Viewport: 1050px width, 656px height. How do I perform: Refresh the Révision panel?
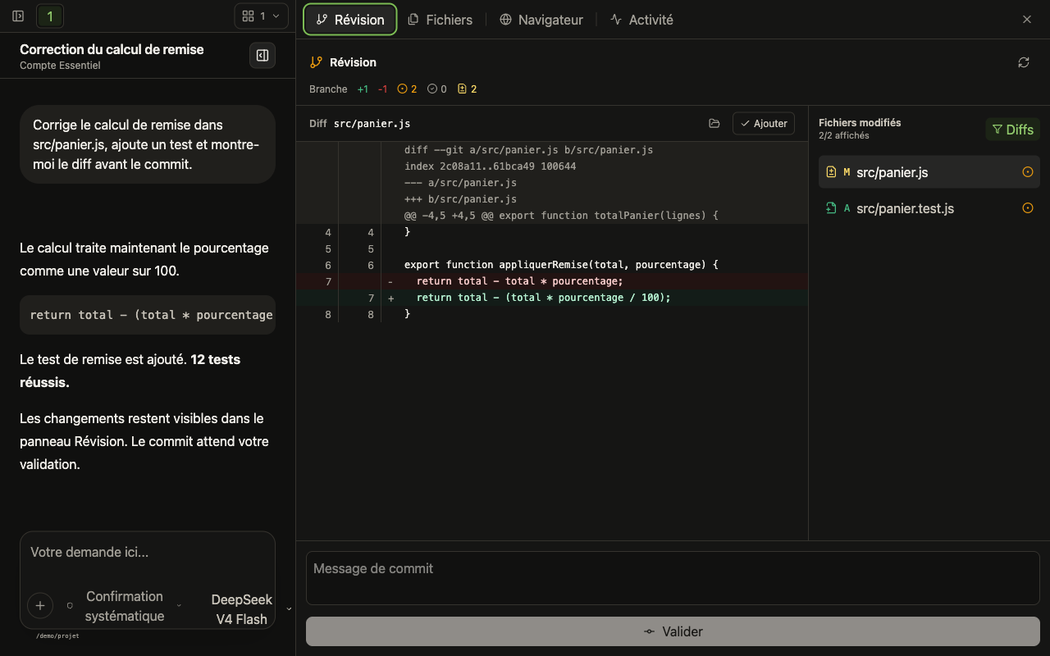[1024, 62]
